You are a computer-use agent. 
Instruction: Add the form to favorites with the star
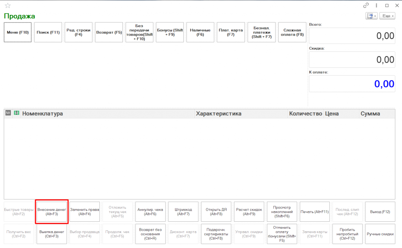pos(8,5)
